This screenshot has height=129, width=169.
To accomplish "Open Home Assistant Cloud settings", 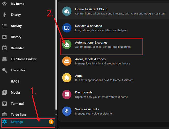I will pyautogui.click(x=114, y=11).
